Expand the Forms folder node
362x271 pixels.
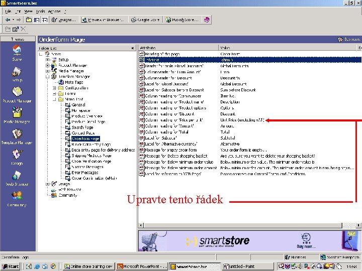54,93
